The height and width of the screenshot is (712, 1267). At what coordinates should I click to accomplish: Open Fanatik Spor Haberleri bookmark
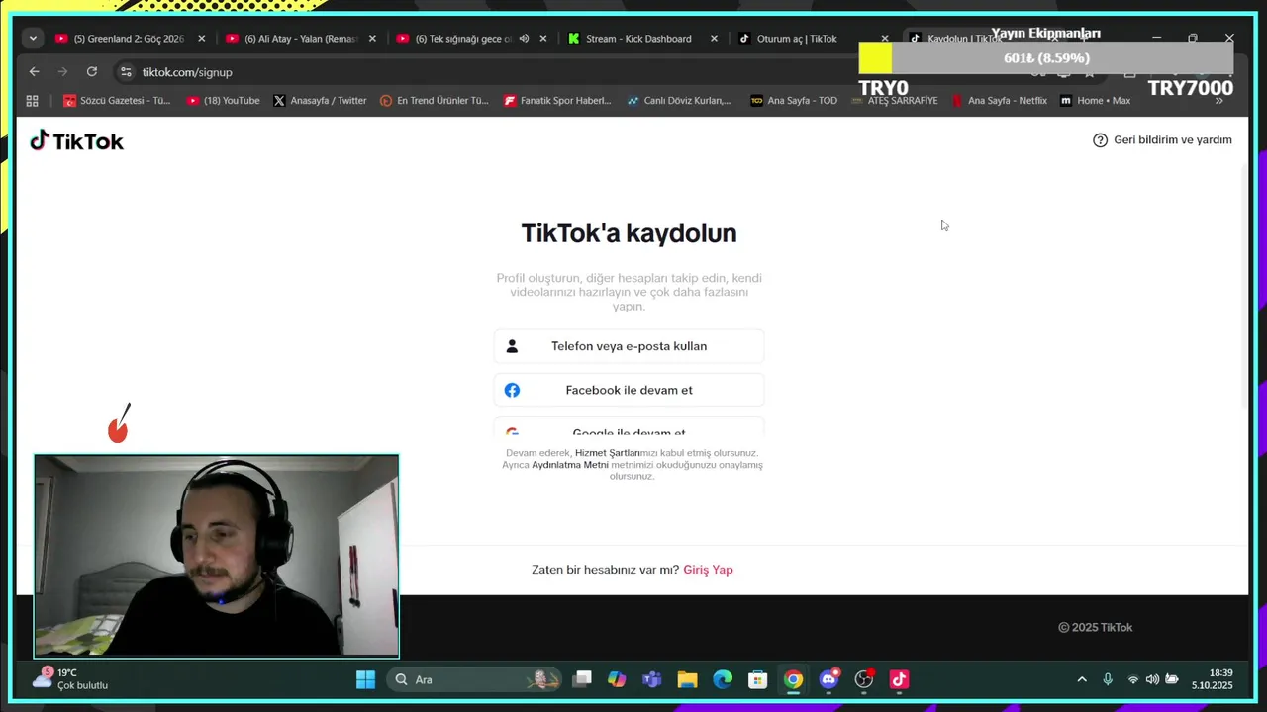point(558,101)
